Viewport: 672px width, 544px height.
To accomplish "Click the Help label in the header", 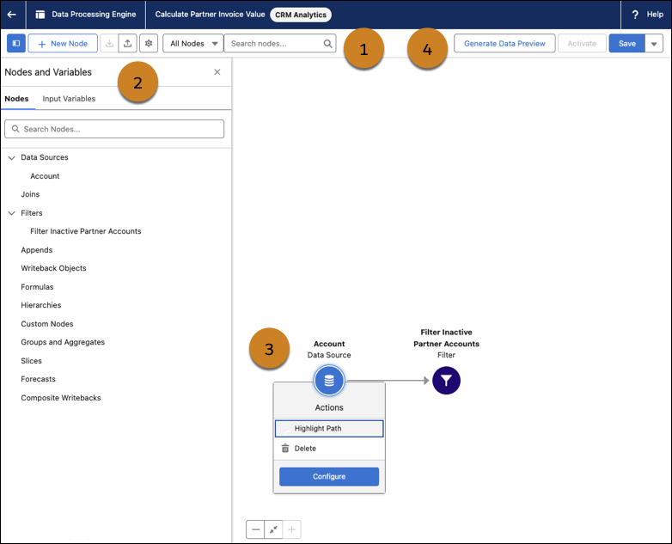I will tap(655, 15).
